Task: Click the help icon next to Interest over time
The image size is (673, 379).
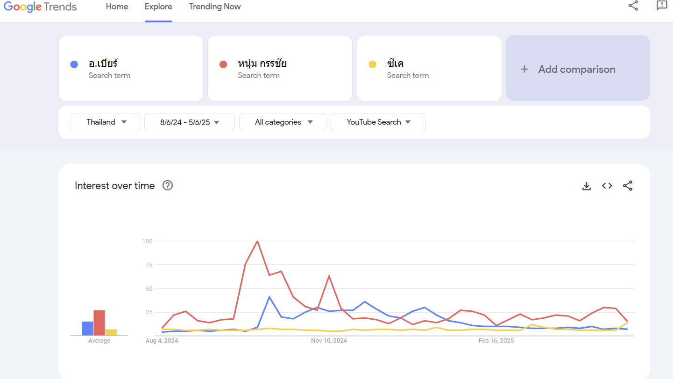Action: click(168, 185)
